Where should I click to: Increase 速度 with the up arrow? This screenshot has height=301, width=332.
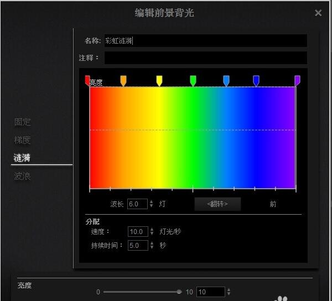(x=152, y=229)
